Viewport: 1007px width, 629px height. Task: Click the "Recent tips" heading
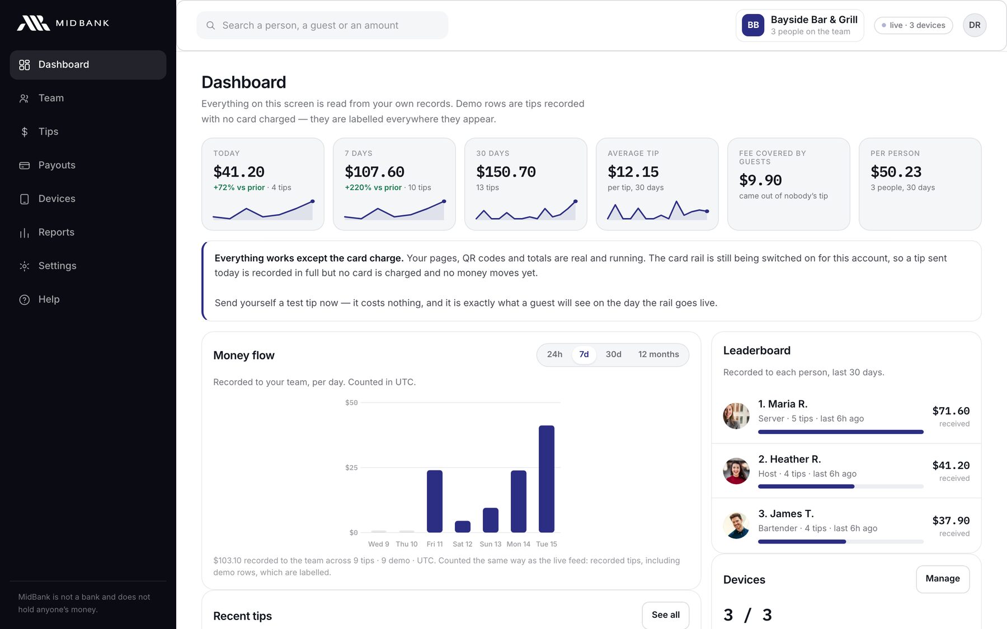coord(242,616)
